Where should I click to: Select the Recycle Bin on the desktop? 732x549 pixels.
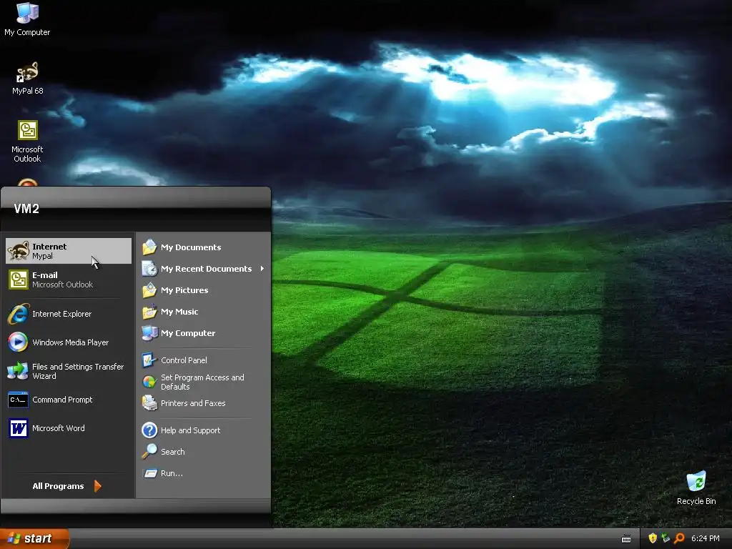[696, 488]
